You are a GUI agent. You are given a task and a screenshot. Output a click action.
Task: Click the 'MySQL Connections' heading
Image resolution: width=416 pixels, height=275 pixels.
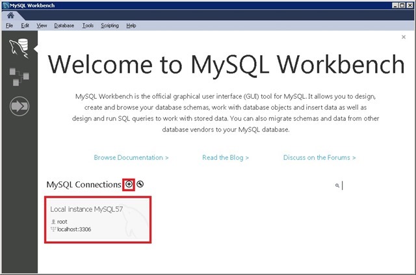84,185
